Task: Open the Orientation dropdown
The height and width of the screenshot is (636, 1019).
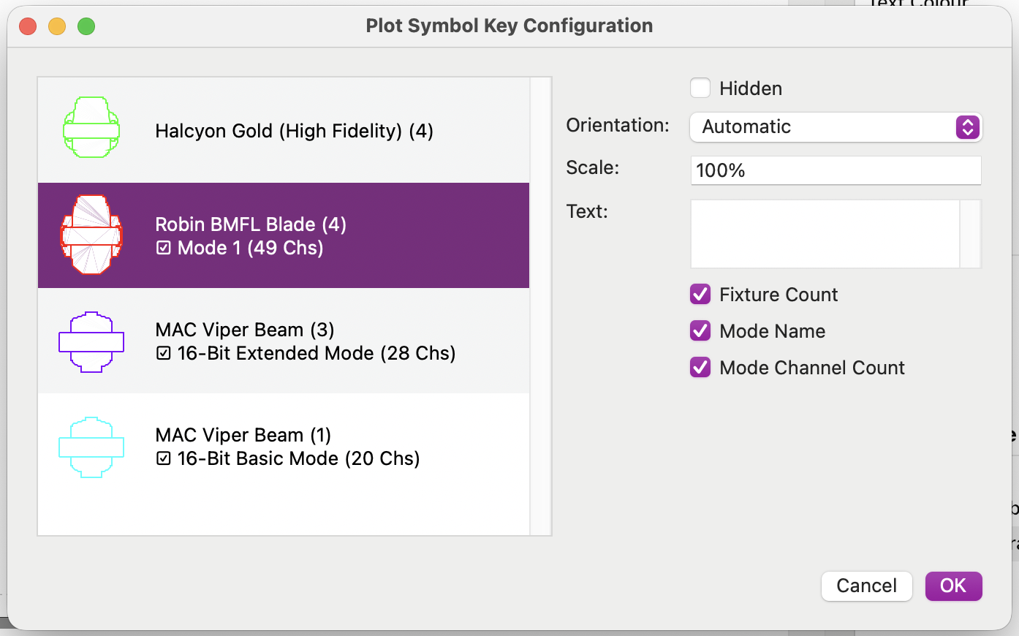Action: [836, 126]
